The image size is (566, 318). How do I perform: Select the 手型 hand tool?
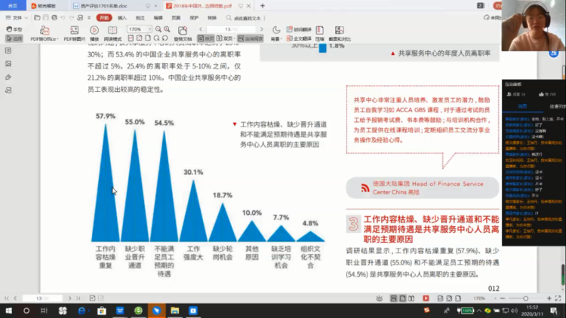click(14, 29)
